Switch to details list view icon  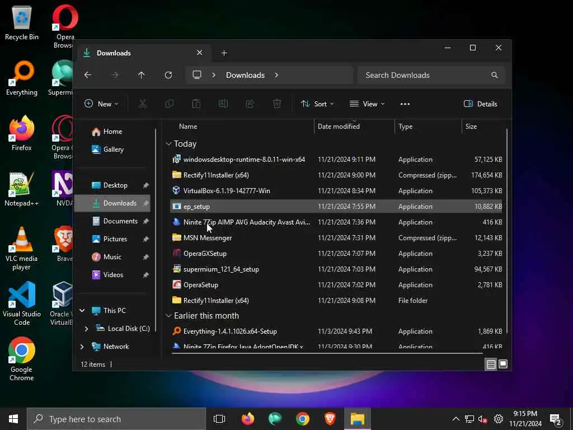(x=491, y=364)
